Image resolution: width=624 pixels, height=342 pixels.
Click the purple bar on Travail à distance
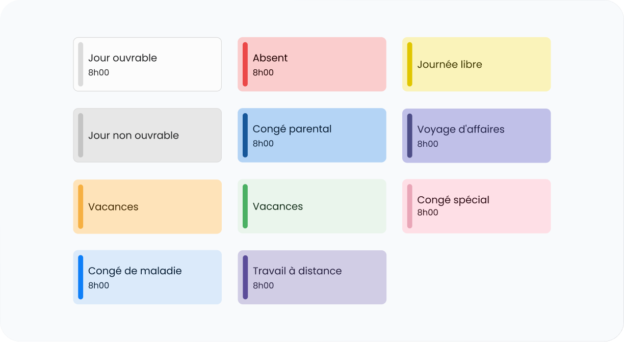coord(245,277)
